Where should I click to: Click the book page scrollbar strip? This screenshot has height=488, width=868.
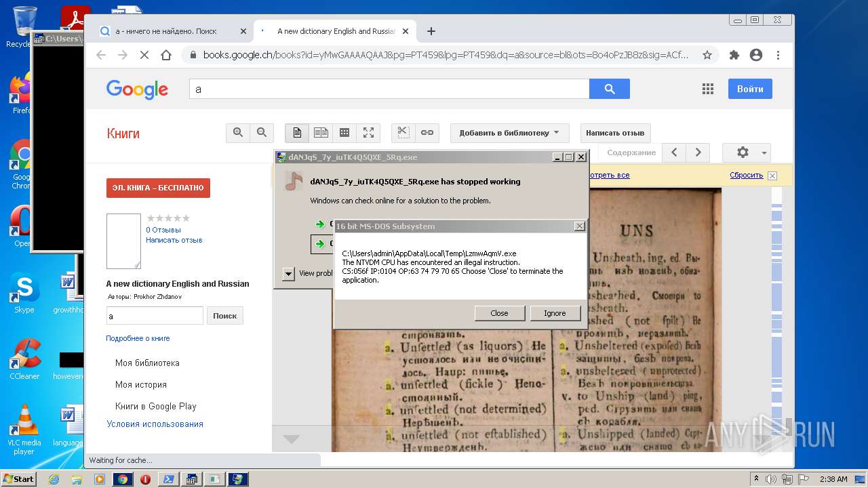coord(777,319)
